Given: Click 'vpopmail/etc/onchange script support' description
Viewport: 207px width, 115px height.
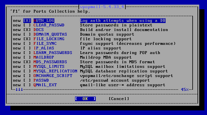Looking at the screenshot, I should tap(126, 76).
